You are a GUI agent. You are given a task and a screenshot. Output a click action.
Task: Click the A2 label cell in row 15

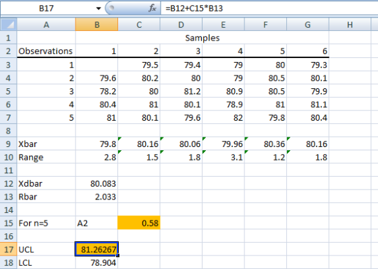pos(97,223)
